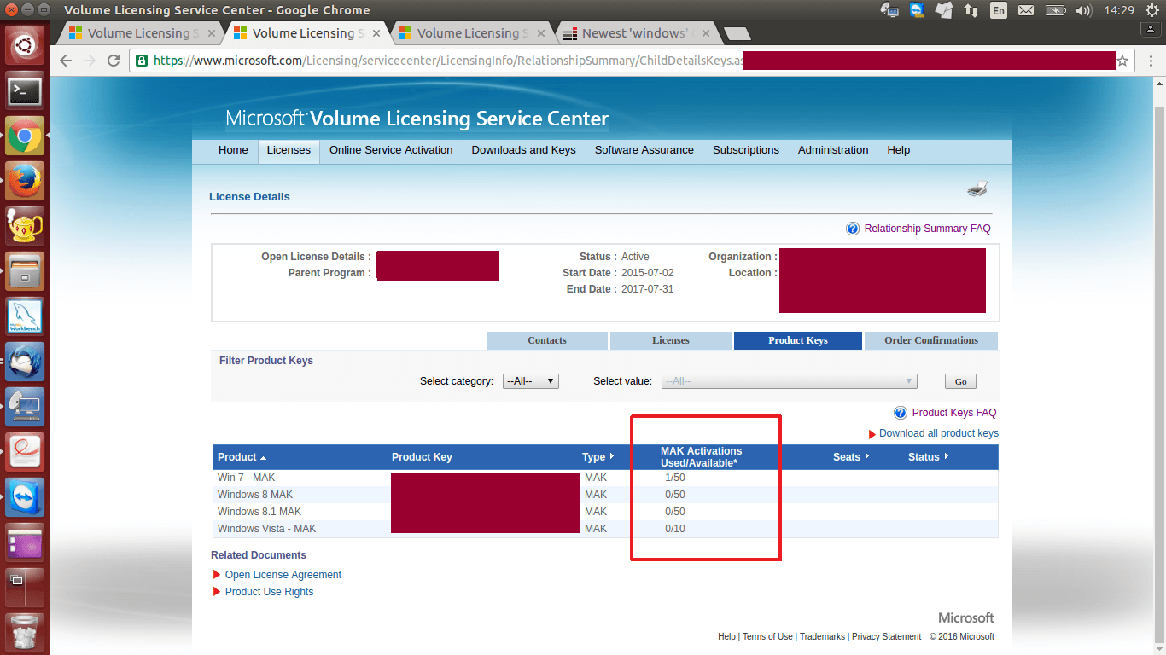Switch to the Newest 'windows' browser tab
The width and height of the screenshot is (1166, 655).
pyautogui.click(x=634, y=33)
